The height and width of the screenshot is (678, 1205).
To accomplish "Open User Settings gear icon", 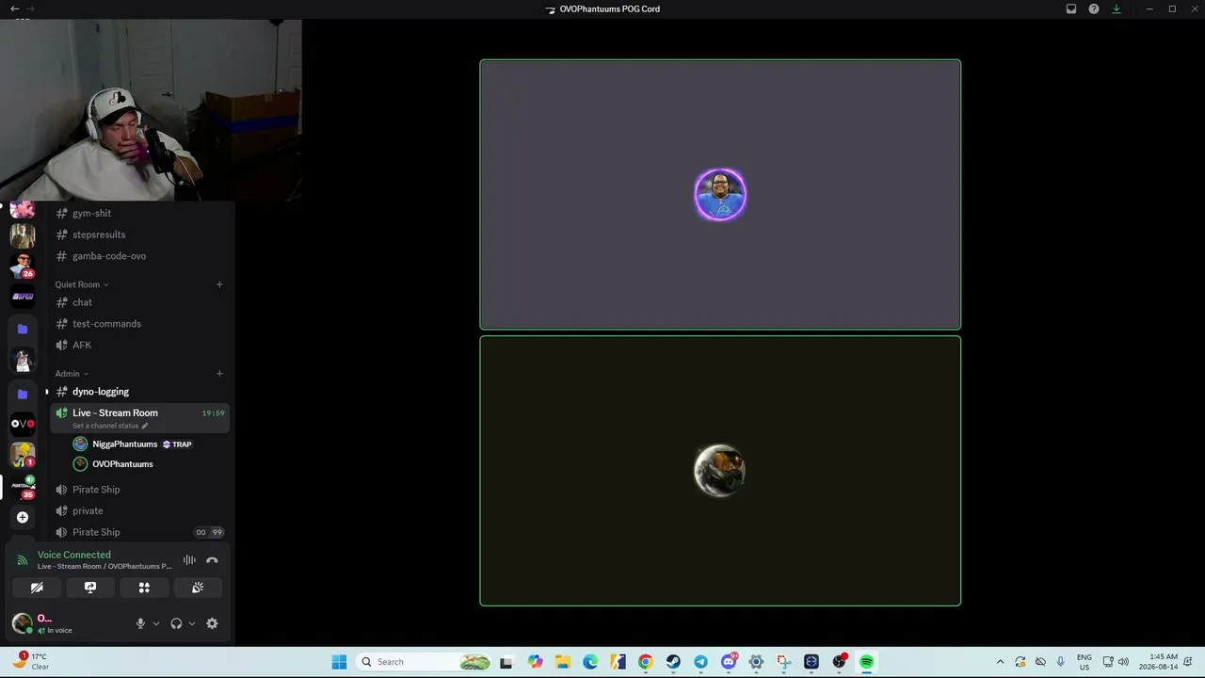I will coord(212,623).
